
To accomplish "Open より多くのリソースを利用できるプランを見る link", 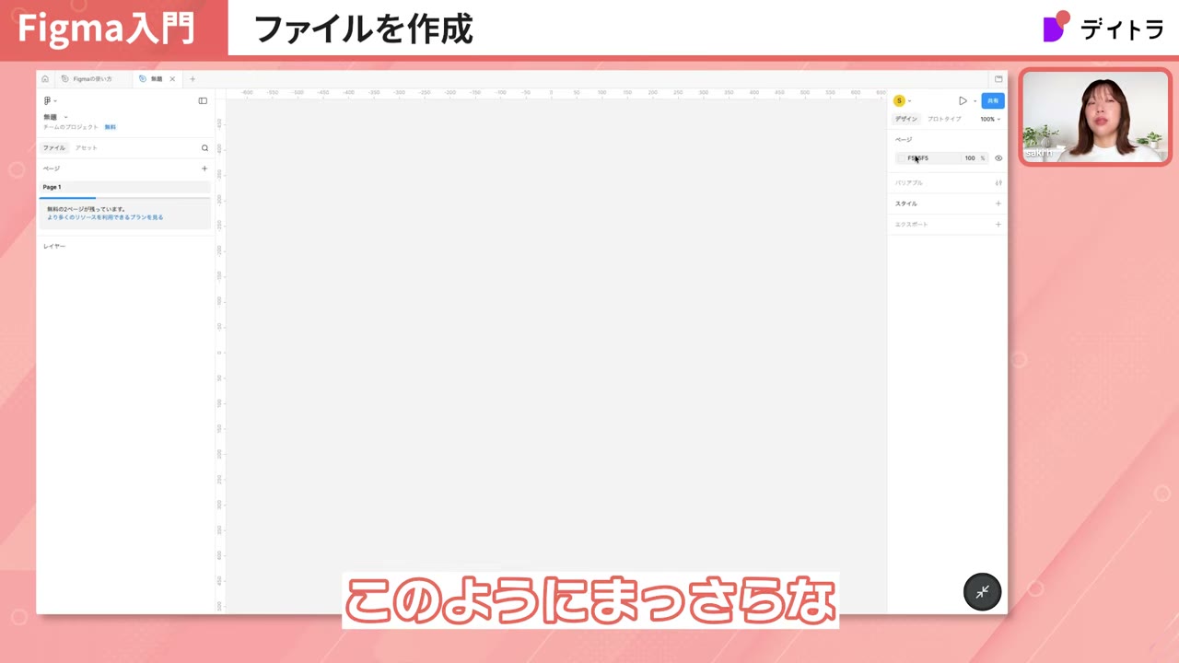I will 105,217.
